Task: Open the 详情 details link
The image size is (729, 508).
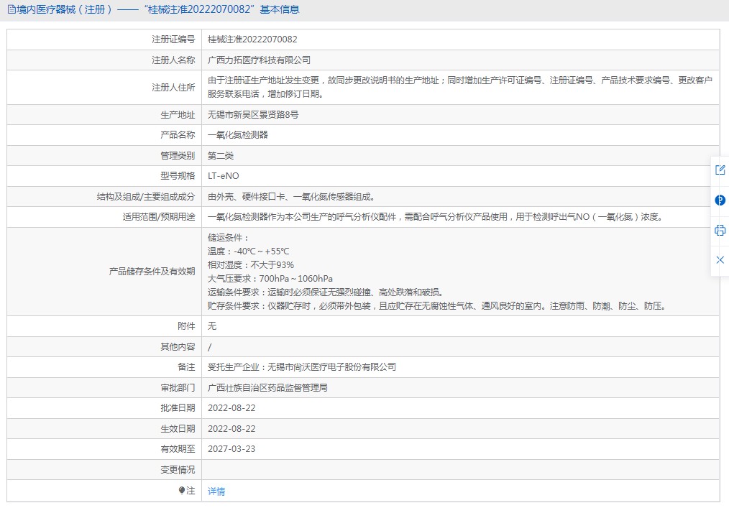Action: [x=216, y=491]
